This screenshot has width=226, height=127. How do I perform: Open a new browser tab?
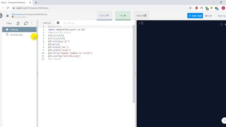[36, 2]
